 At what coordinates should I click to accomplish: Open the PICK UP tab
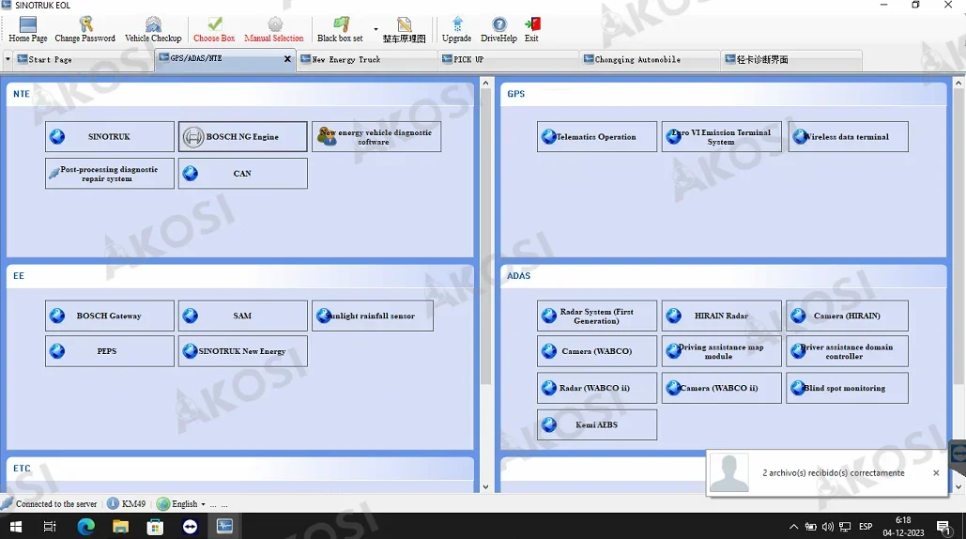coord(509,60)
